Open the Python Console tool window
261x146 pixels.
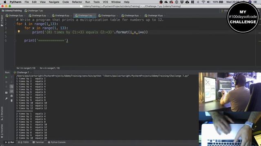[57, 142]
